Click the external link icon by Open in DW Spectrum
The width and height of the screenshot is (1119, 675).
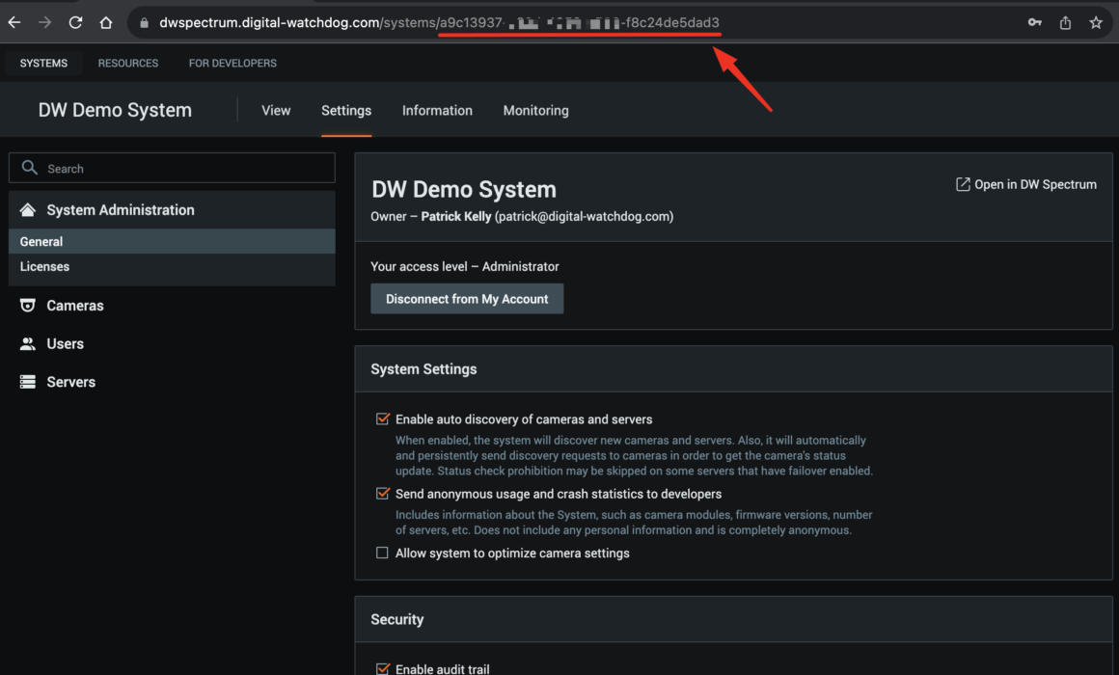tap(963, 184)
